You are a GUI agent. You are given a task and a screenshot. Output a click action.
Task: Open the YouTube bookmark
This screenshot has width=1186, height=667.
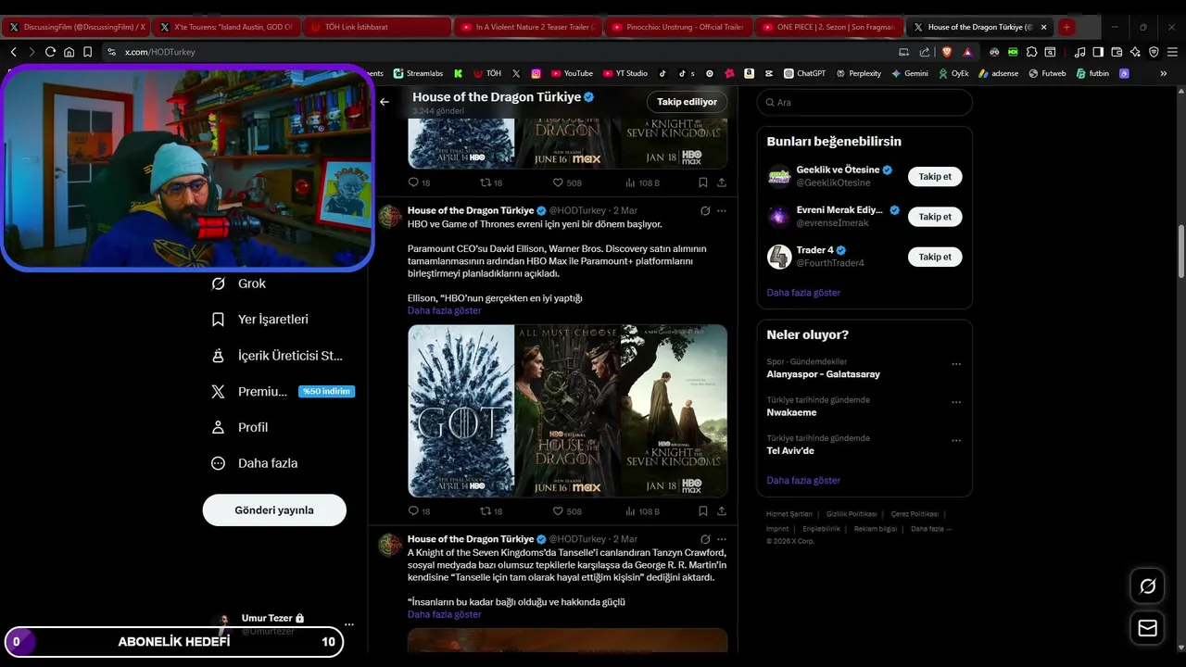coord(572,73)
